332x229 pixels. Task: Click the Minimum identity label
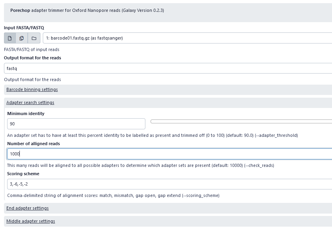(x=26, y=114)
